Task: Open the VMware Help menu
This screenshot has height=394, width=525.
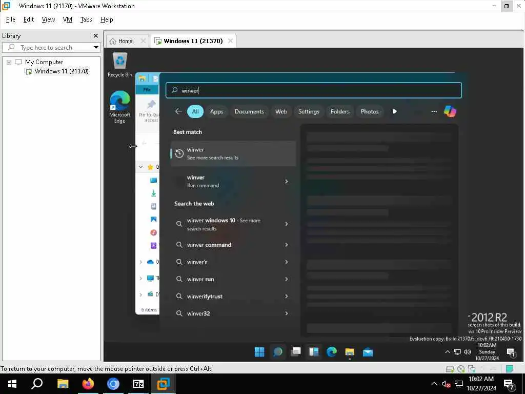Action: (107, 19)
